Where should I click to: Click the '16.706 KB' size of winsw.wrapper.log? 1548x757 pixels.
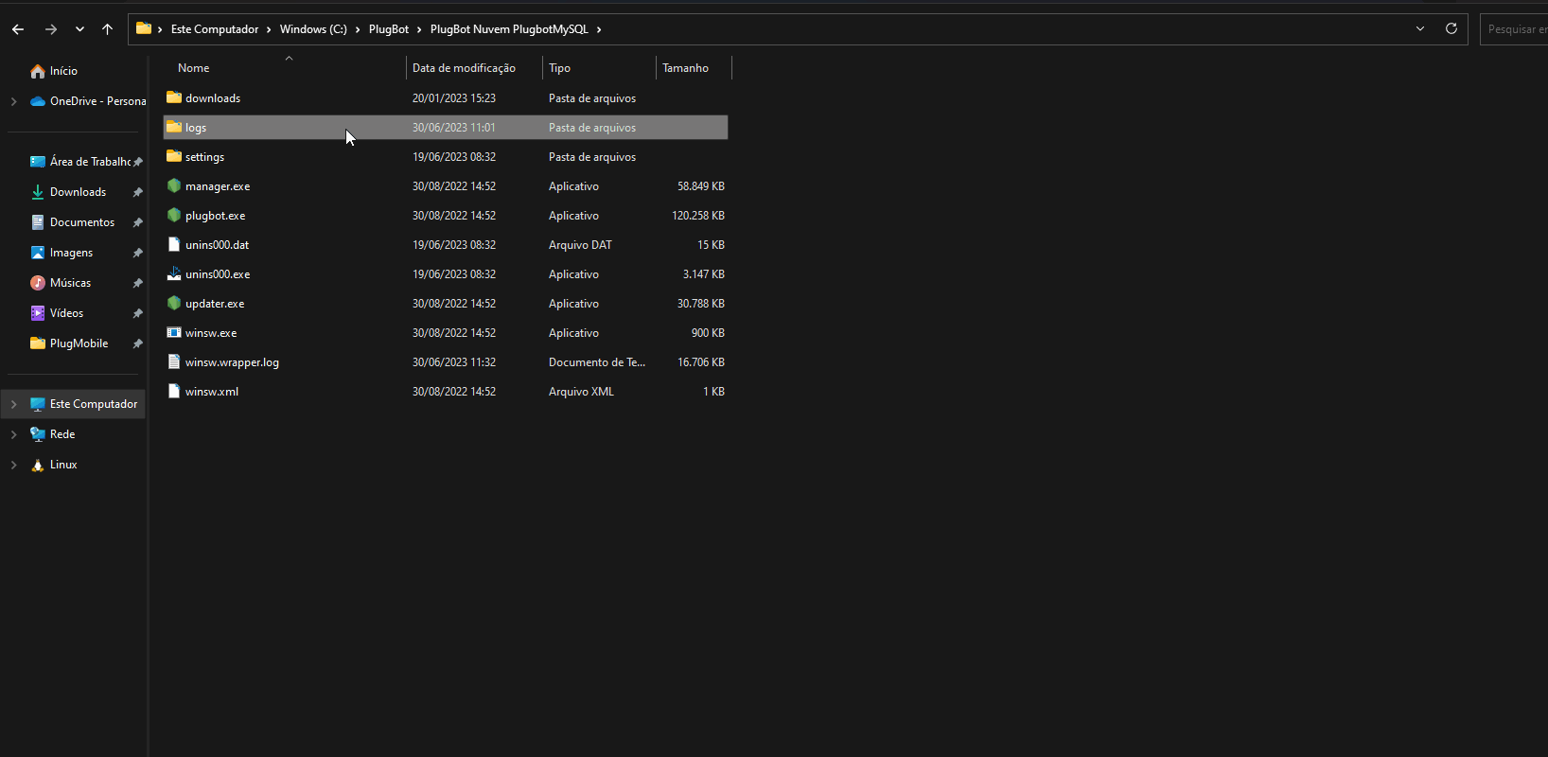tap(700, 362)
